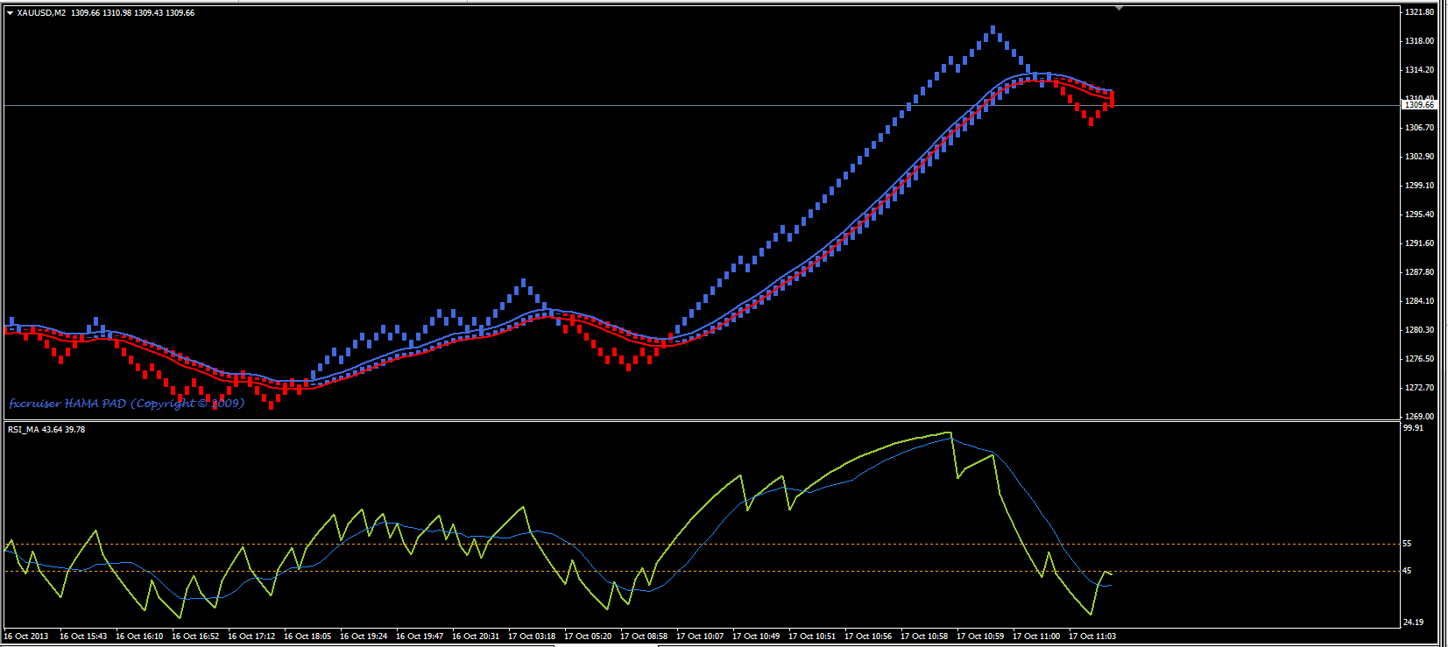Click time label 17 Oct 08:58

click(644, 636)
